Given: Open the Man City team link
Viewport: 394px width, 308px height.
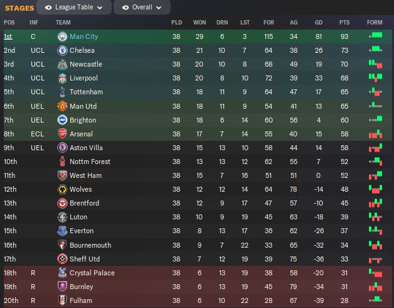Looking at the screenshot, I should (x=83, y=36).
